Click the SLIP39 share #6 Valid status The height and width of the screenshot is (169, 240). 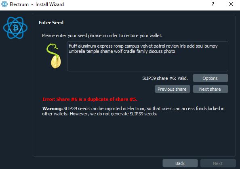(165, 78)
